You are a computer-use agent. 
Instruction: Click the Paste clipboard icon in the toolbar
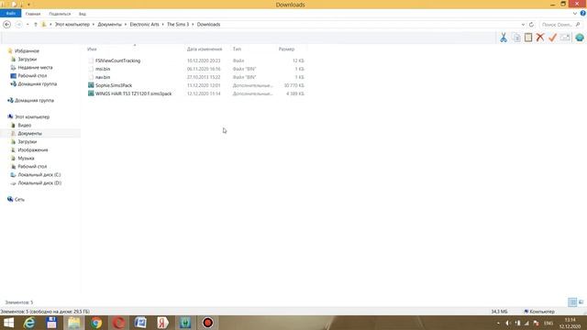(x=528, y=38)
